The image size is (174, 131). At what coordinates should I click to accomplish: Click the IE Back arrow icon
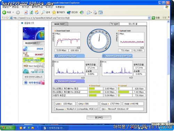(x=4, y=12)
